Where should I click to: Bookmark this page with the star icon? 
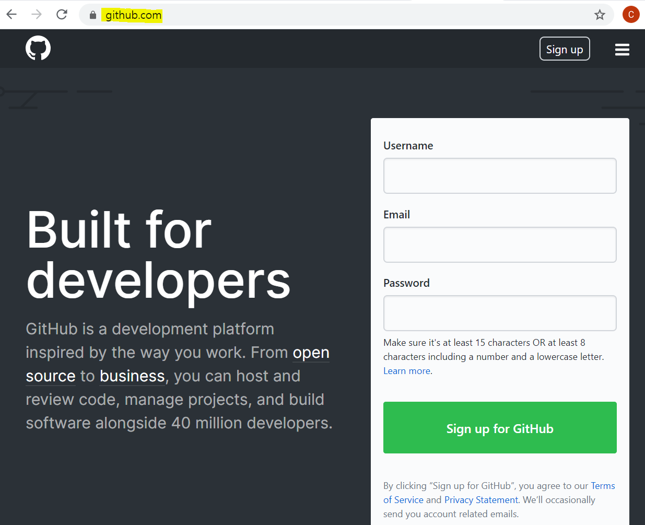(x=600, y=15)
